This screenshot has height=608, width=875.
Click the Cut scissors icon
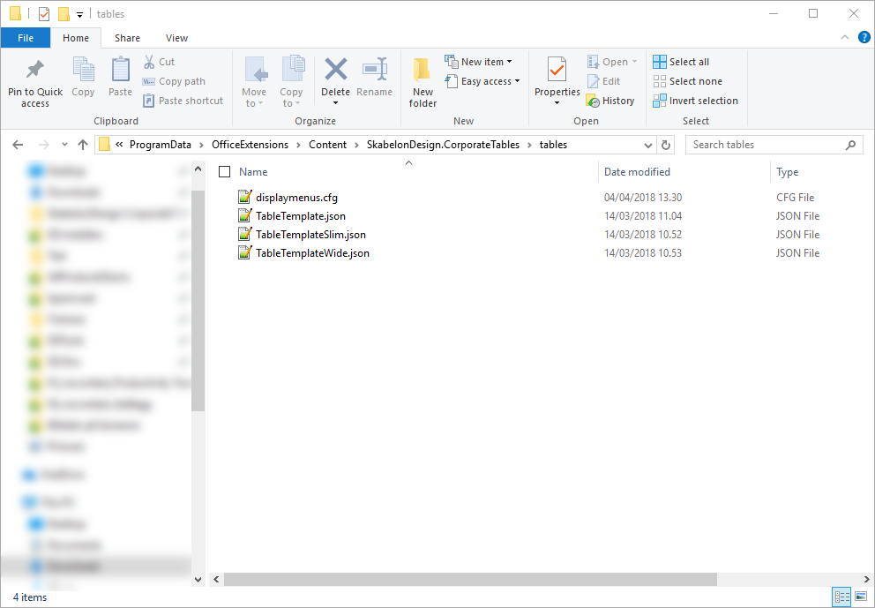(x=149, y=62)
